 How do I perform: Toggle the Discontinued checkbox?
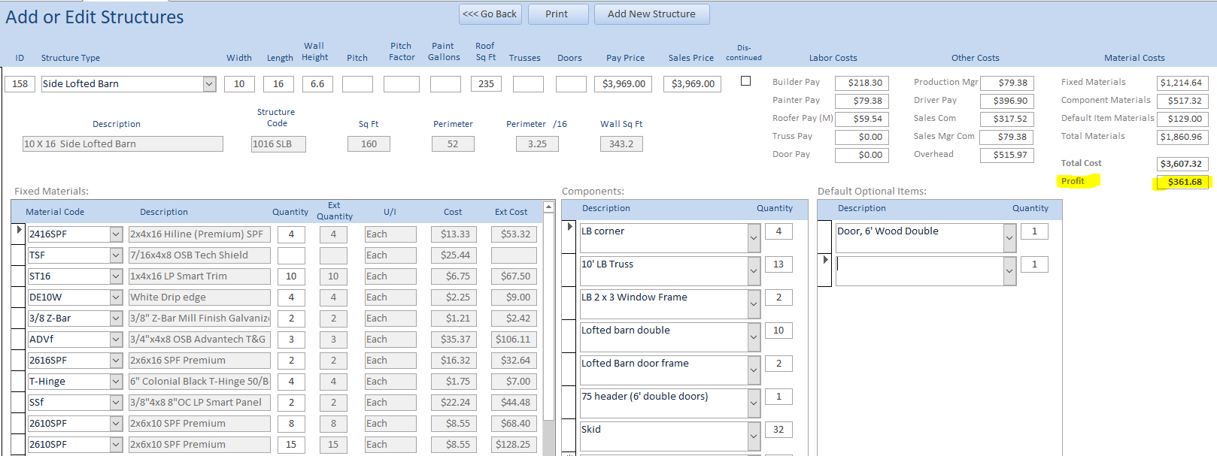[x=745, y=81]
